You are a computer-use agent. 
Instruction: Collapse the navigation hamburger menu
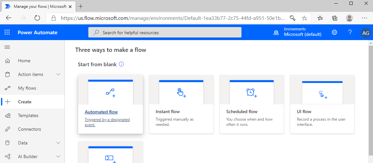coord(7,47)
